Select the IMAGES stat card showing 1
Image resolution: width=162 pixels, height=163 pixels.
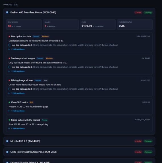tap(61, 24)
